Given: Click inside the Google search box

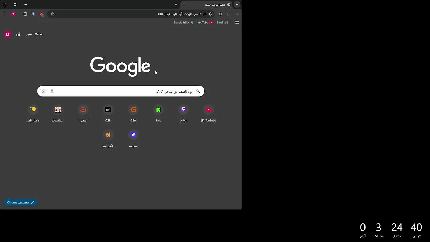Looking at the screenshot, I should point(121,91).
